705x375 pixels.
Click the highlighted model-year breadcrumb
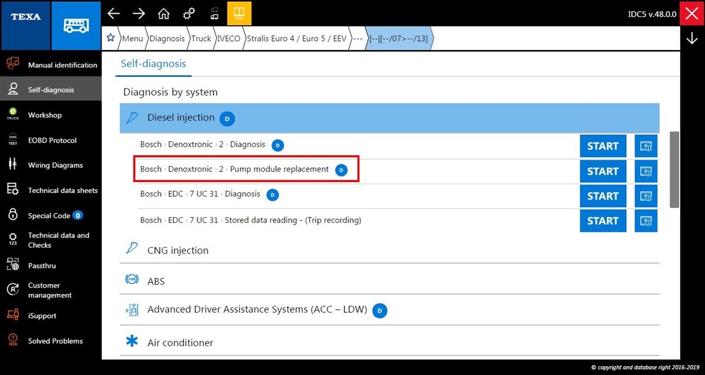tap(401, 39)
